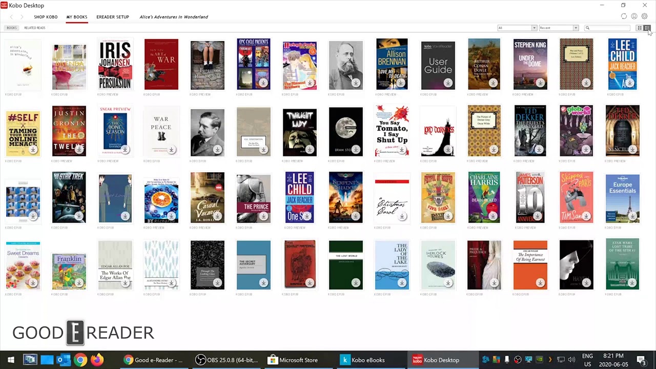Download The Casual Vacancy book
The width and height of the screenshot is (656, 369).
click(217, 216)
